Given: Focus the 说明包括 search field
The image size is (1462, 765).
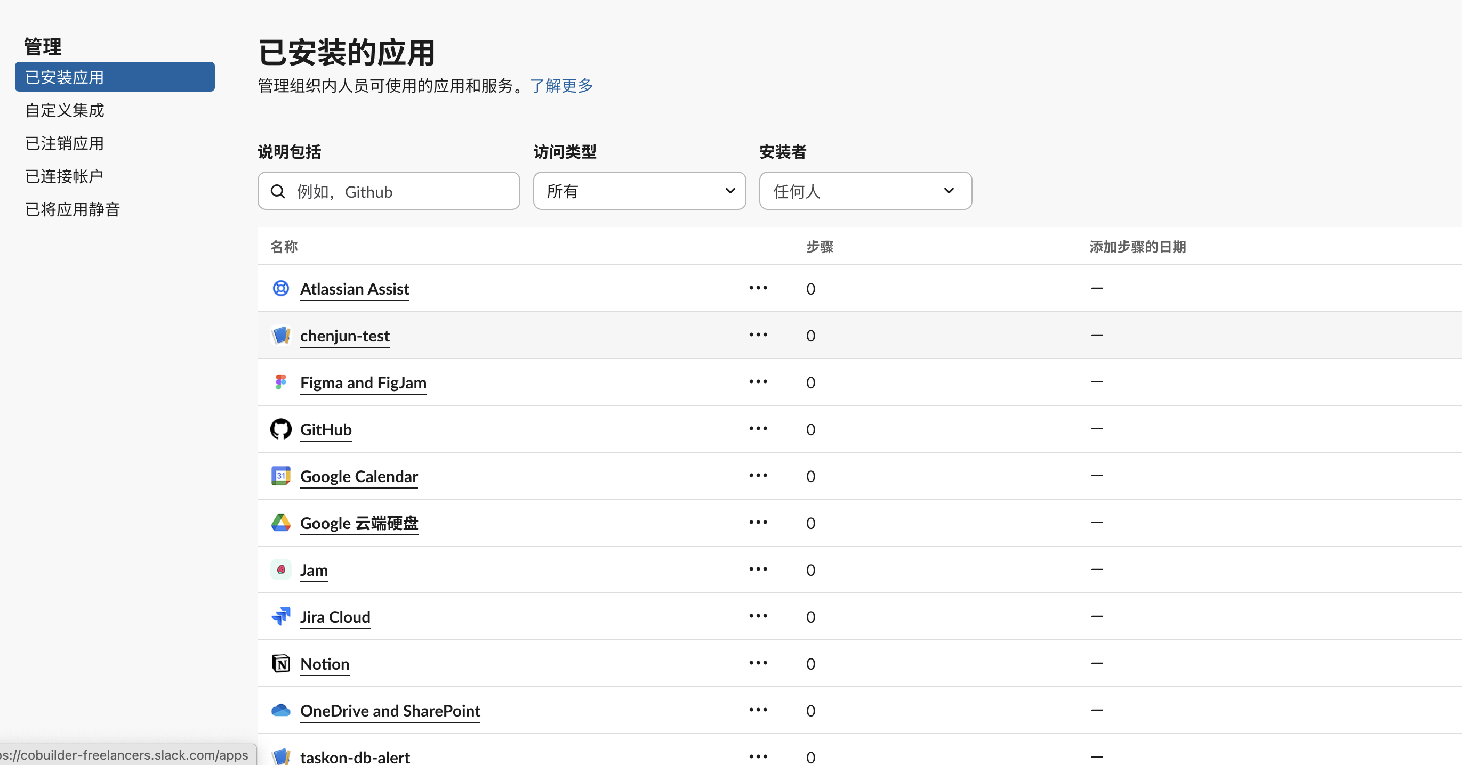Looking at the screenshot, I should 397,191.
